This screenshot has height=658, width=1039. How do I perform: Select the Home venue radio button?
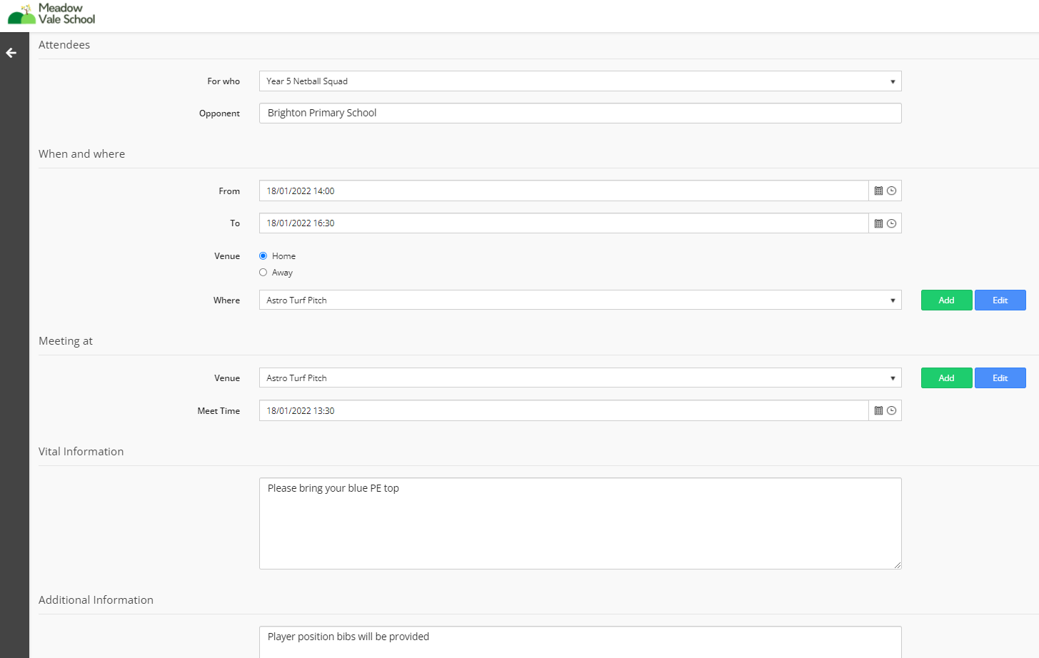[263, 256]
